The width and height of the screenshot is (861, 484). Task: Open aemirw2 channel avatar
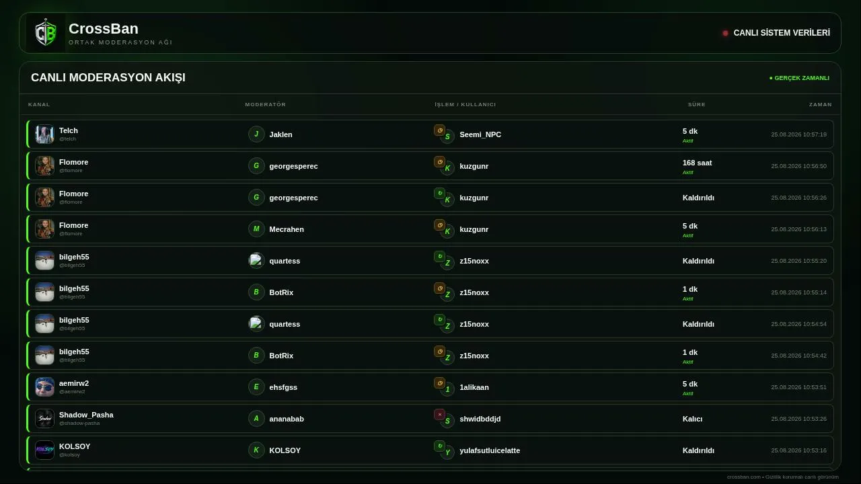pos(44,387)
